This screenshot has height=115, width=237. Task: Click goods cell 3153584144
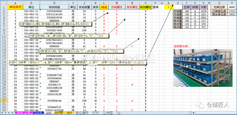[55, 101]
